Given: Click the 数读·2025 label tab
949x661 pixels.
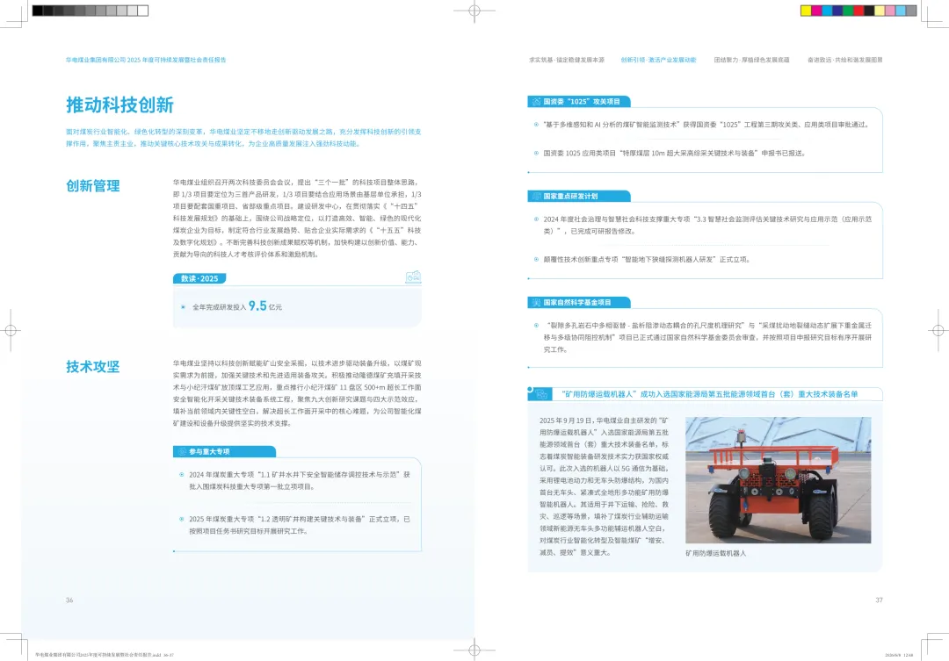Looking at the screenshot, I should [x=199, y=278].
